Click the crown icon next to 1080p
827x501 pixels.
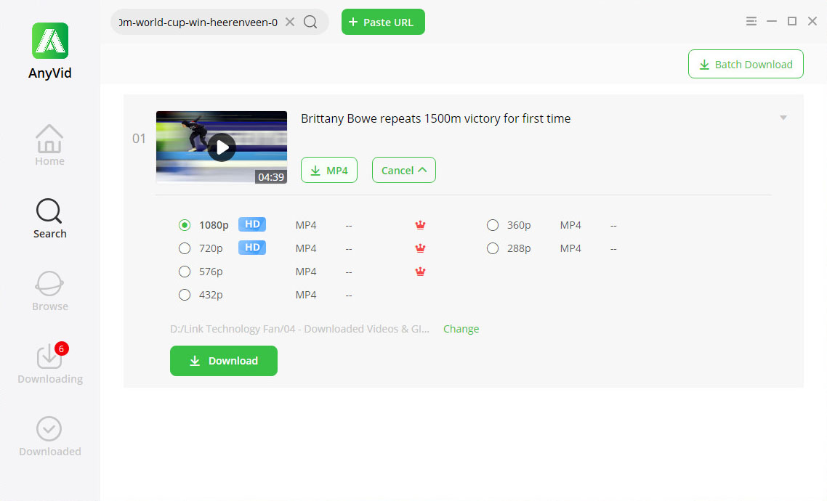420,225
